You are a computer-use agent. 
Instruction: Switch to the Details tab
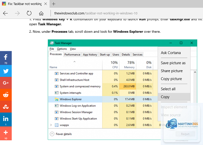126,55
